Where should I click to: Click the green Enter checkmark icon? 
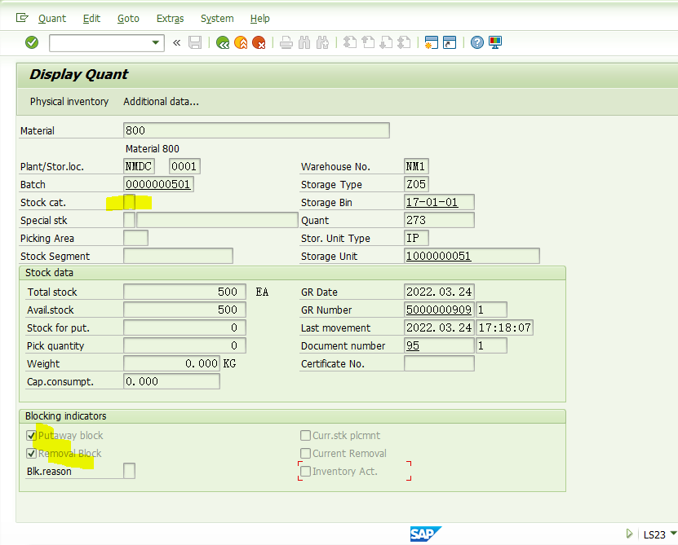click(31, 42)
